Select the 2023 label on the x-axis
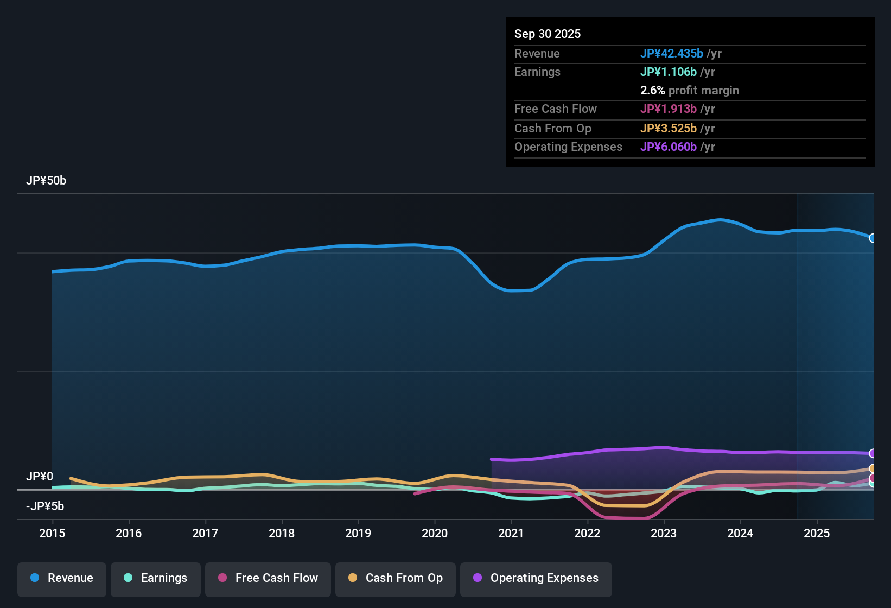 click(x=664, y=534)
